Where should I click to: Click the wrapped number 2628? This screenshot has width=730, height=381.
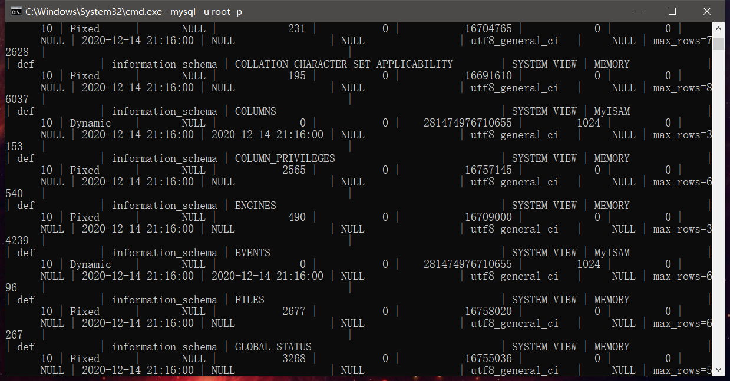[17, 52]
